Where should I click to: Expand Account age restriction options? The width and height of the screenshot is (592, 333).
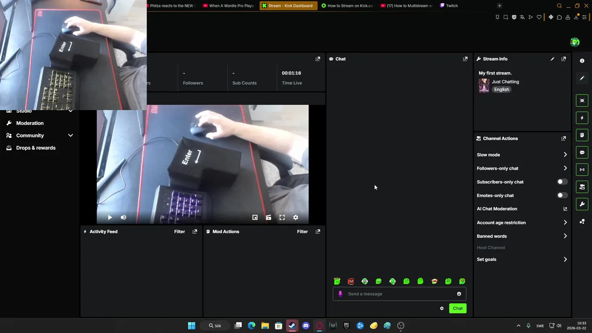point(565,222)
